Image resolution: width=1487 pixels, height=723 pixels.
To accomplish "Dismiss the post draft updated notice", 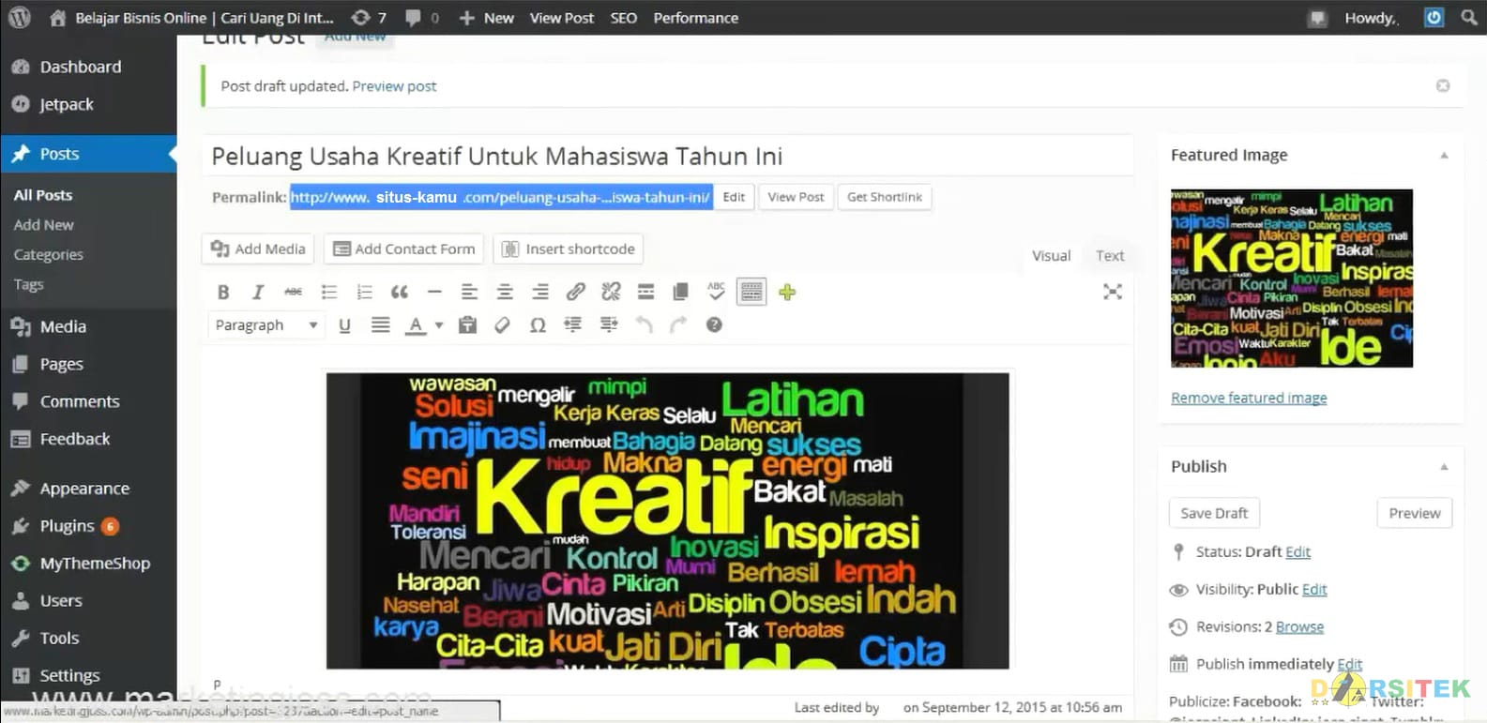I will [1443, 86].
